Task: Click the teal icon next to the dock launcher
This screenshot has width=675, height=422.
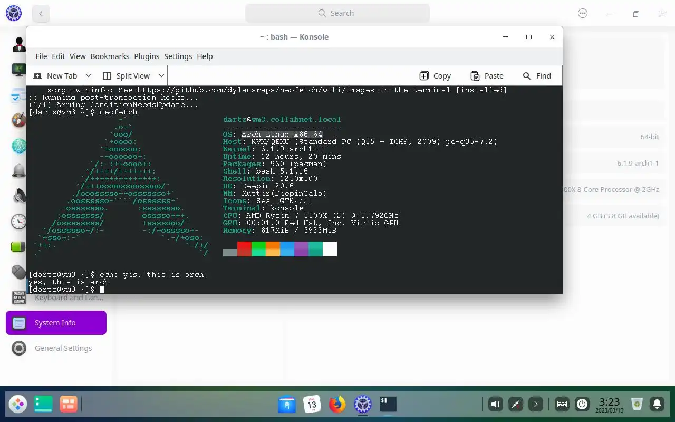Action: click(x=43, y=405)
